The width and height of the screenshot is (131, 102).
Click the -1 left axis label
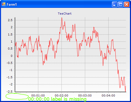click(11, 70)
